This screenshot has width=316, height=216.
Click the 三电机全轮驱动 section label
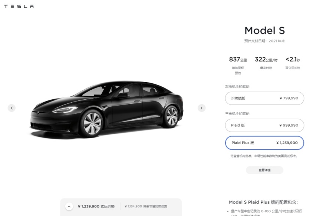[237, 114]
